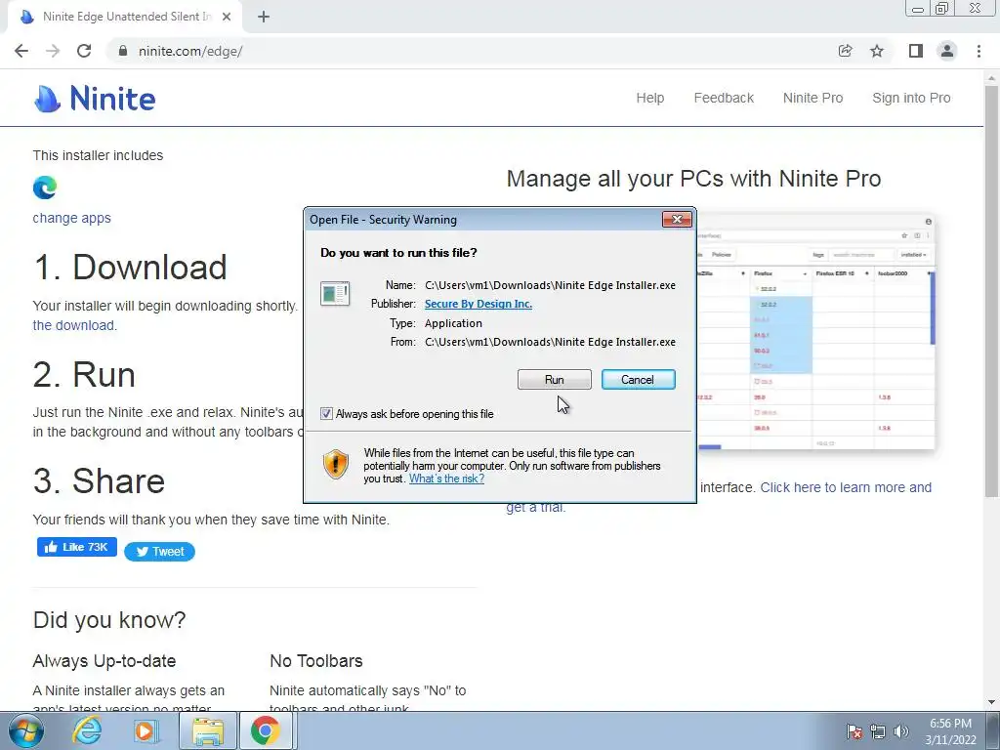Click the taskbar clock showing 6:56 PM

click(950, 731)
